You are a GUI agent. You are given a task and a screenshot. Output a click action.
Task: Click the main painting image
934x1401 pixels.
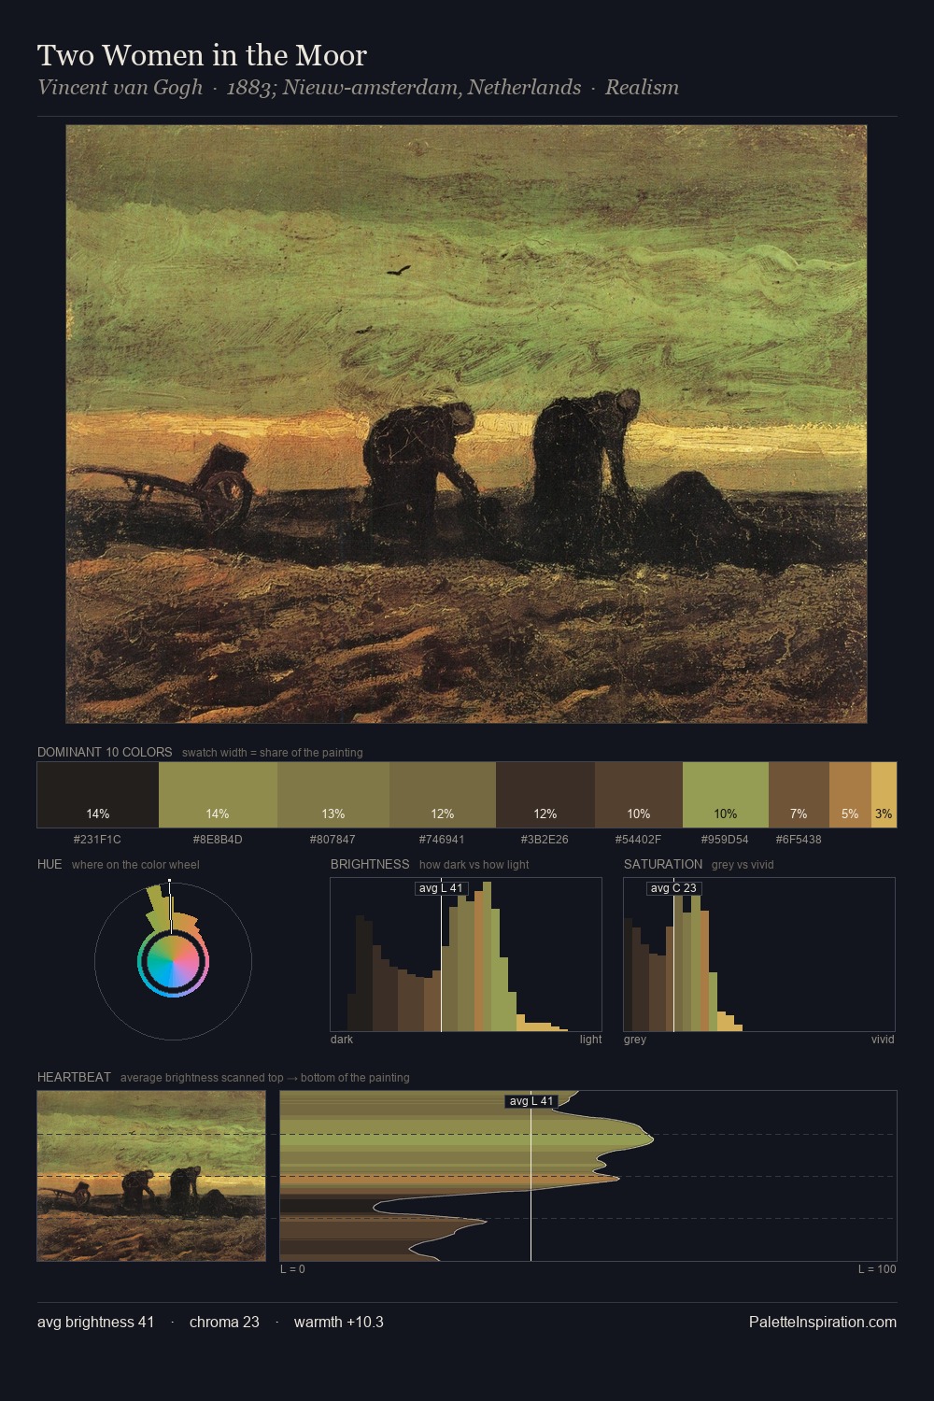pos(466,424)
